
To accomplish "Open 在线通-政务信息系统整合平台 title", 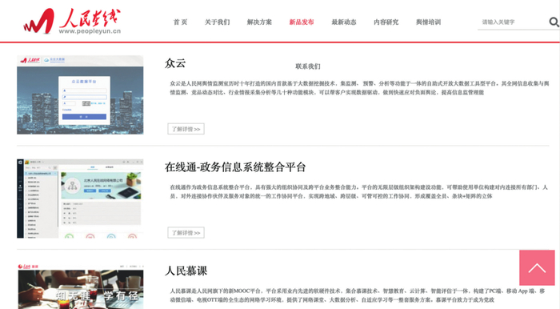I will (x=235, y=167).
